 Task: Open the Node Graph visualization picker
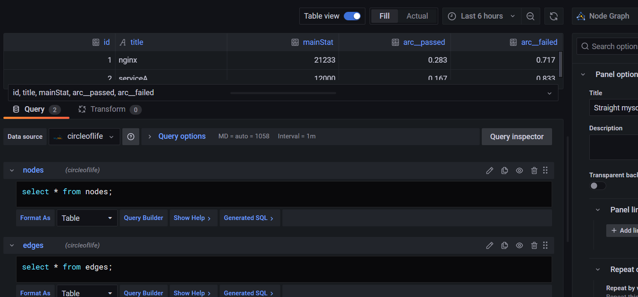click(x=605, y=16)
